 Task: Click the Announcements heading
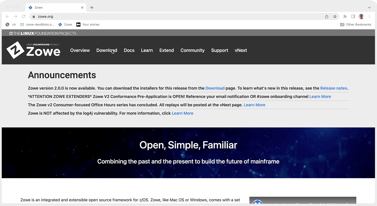pyautogui.click(x=62, y=75)
